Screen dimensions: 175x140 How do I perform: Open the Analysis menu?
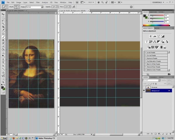[45, 2]
